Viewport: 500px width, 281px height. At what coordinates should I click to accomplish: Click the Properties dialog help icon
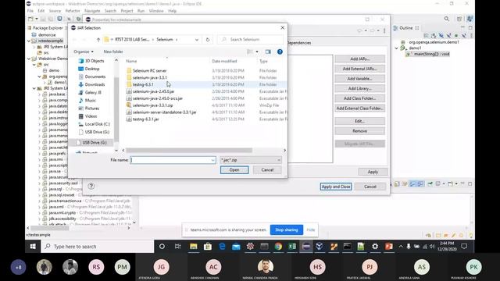(x=91, y=186)
